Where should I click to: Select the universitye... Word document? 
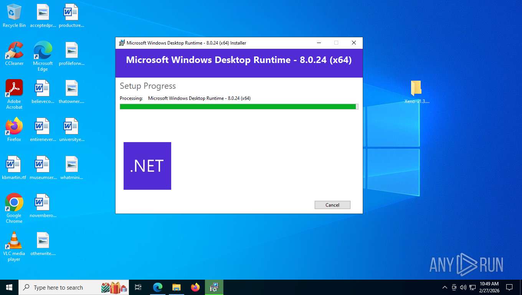tap(71, 130)
